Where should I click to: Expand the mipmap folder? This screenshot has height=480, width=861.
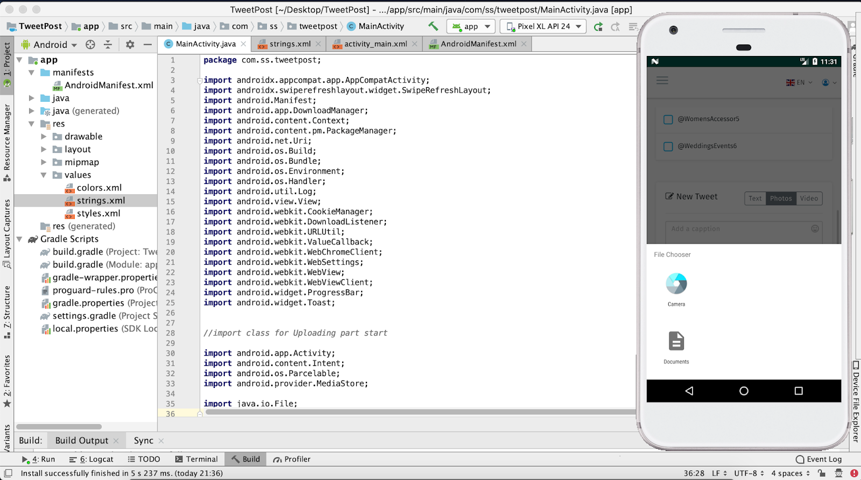[44, 162]
